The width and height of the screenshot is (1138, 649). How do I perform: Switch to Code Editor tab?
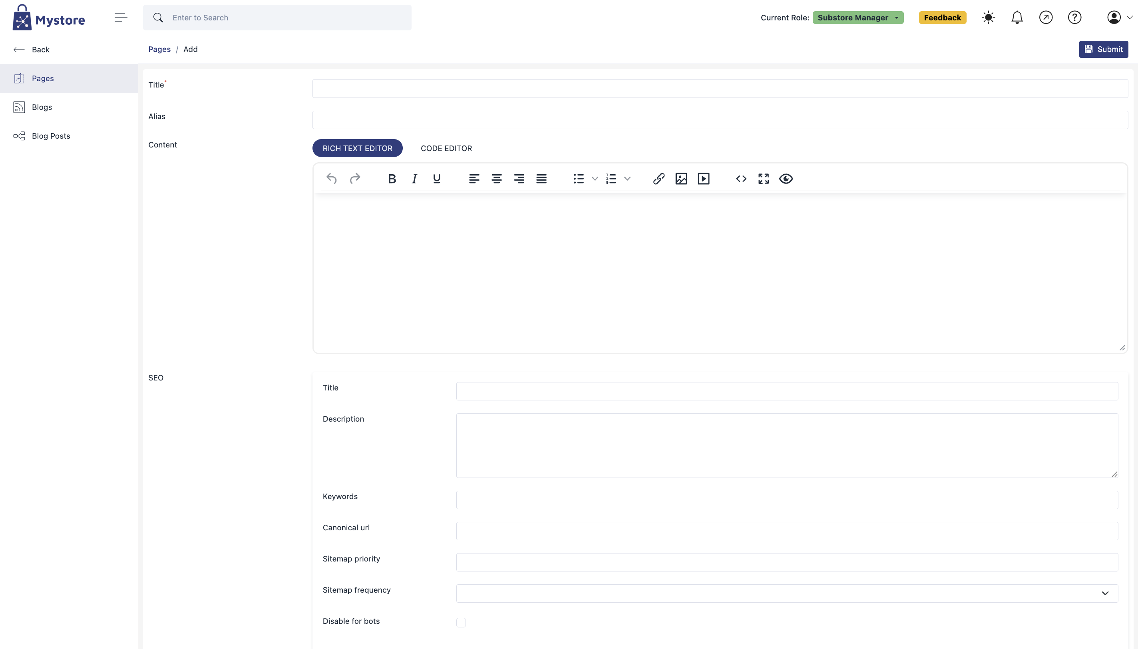(x=446, y=148)
